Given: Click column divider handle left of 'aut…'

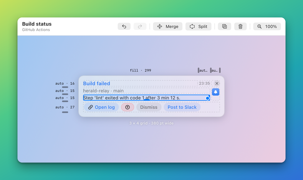Looking at the screenshot, I should 199,70.
